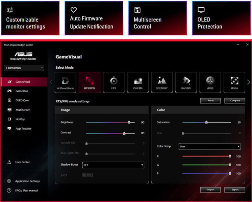Close the DisplayWidget Center window
Image resolution: width=252 pixels, height=202 pixels.
coord(247,44)
